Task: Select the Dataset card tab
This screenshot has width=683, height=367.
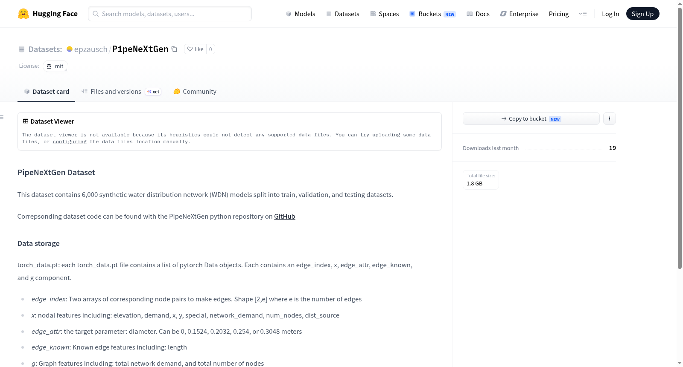Action: tap(46, 91)
